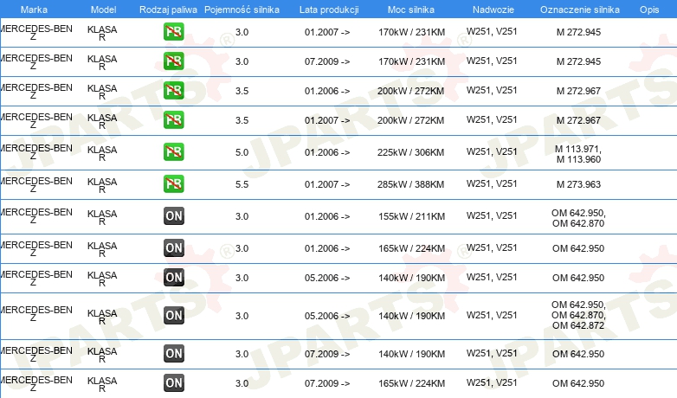Click the 140kW / 190KM cell in the 07.2009 row
This screenshot has height=398, width=677.
pos(411,354)
